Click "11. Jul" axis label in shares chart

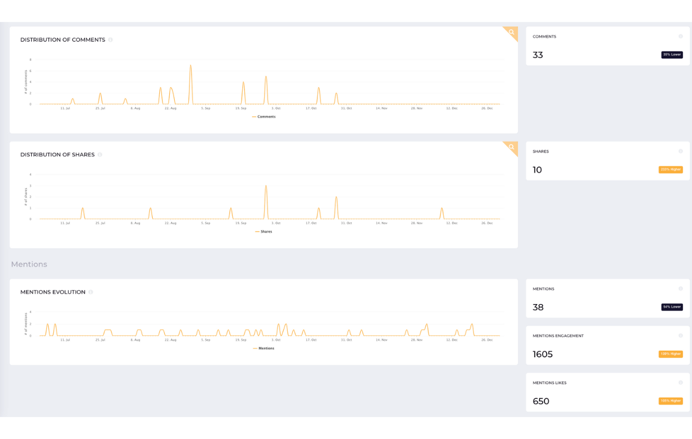point(65,223)
